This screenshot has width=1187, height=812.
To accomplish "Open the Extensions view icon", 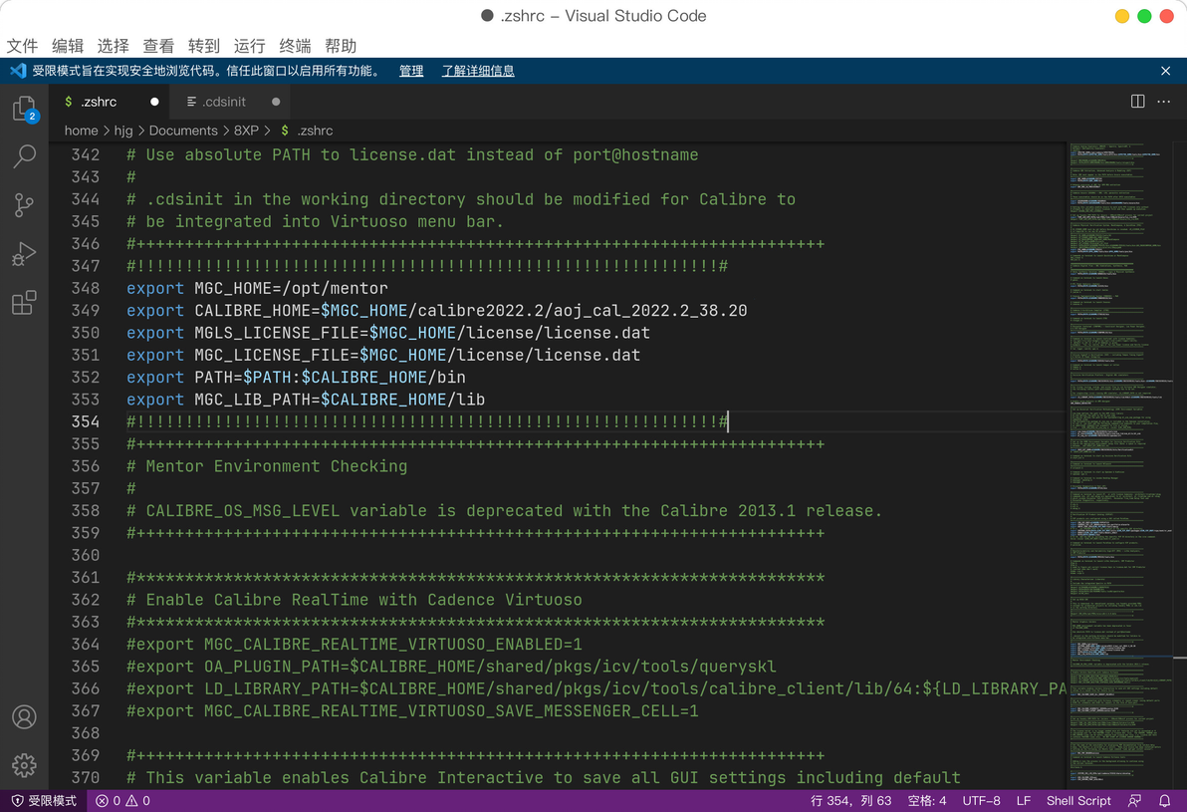I will pos(24,302).
